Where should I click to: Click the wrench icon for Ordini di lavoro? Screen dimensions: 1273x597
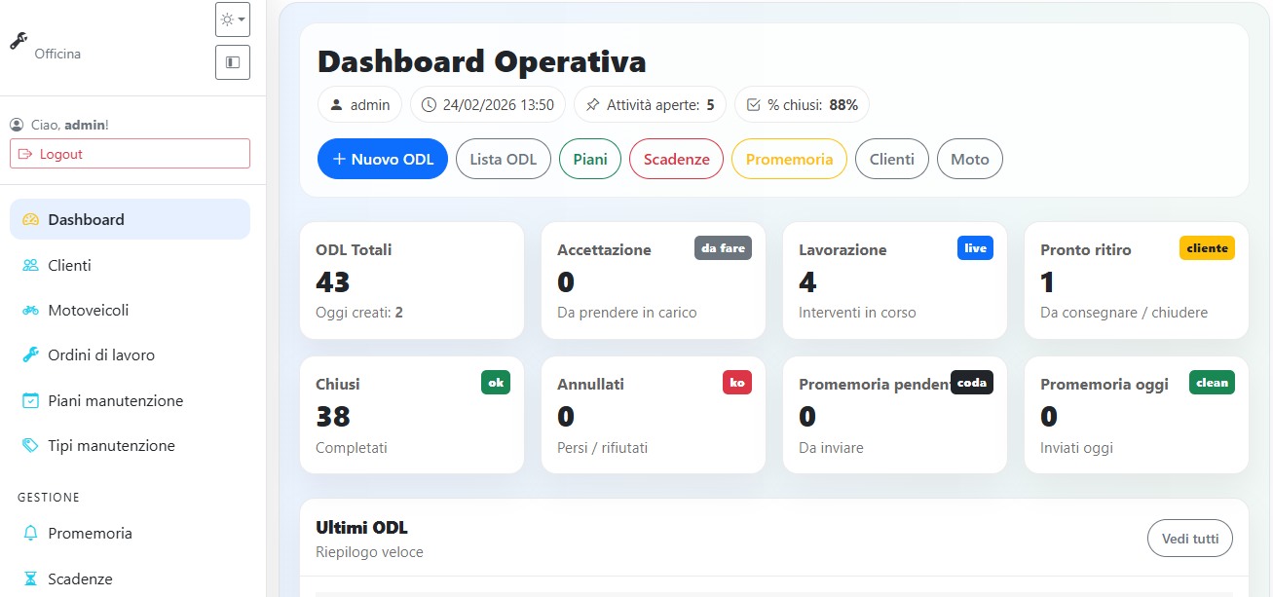click(x=29, y=354)
